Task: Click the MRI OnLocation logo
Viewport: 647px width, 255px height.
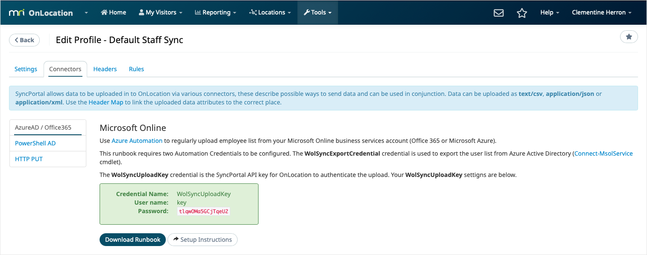Action: [41, 13]
